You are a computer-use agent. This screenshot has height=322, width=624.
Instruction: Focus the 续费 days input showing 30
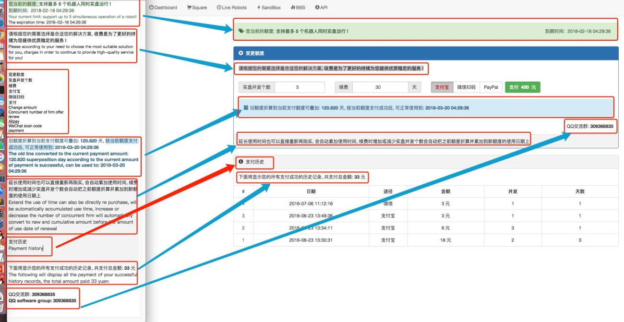(x=380, y=87)
